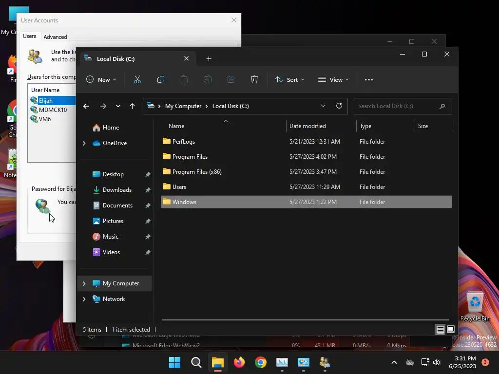This screenshot has width=499, height=374.
Task: Sort by the Type column header
Action: [385, 126]
